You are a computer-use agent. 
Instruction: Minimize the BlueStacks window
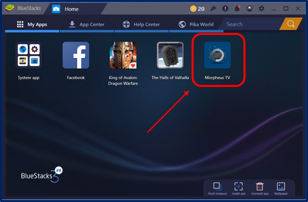(x=274, y=9)
